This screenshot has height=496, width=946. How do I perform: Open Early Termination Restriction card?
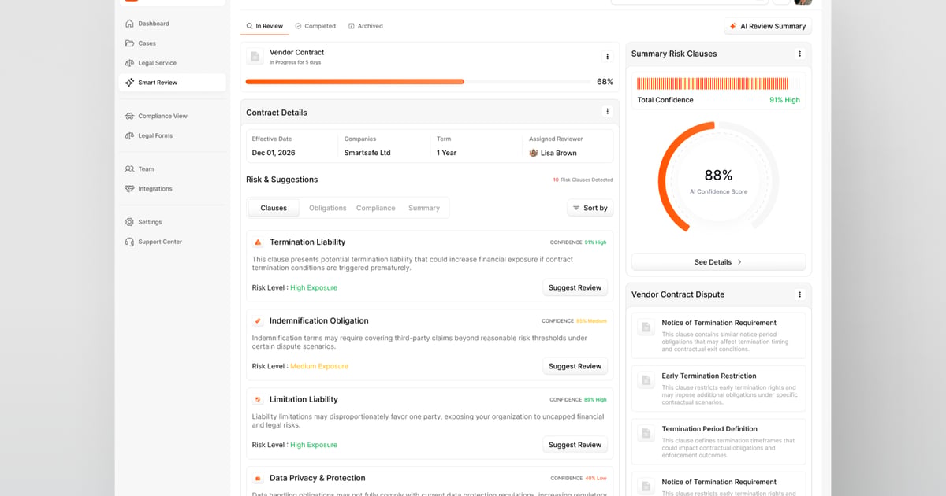718,389
